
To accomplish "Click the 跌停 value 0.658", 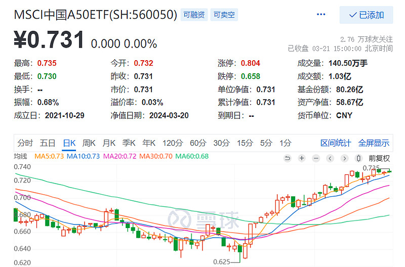I will [x=250, y=76].
